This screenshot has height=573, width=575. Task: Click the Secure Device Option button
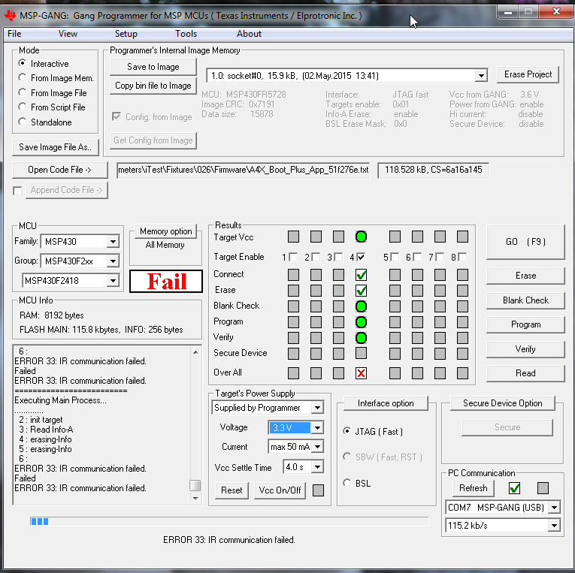point(502,403)
